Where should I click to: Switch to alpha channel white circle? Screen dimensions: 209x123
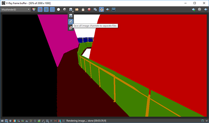point(59,9)
